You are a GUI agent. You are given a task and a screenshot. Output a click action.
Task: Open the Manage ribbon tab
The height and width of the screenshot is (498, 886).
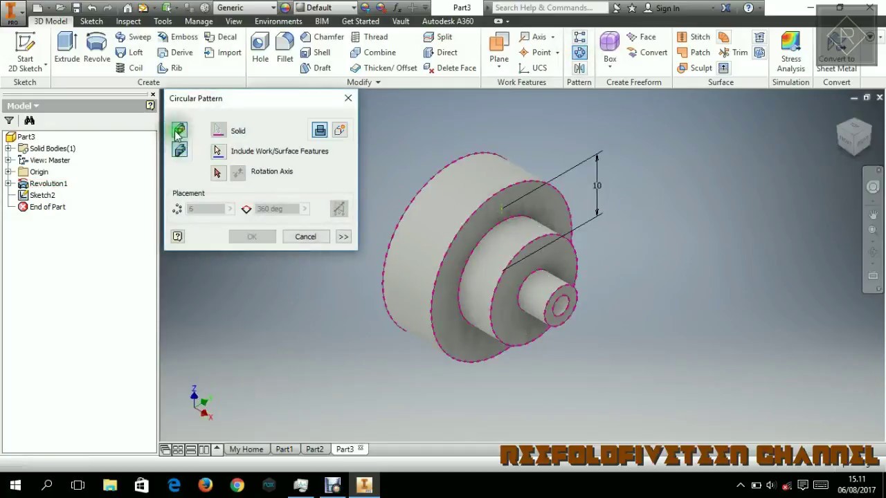(x=199, y=21)
